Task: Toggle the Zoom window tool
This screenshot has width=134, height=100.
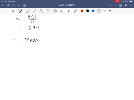Action: pos(14,11)
